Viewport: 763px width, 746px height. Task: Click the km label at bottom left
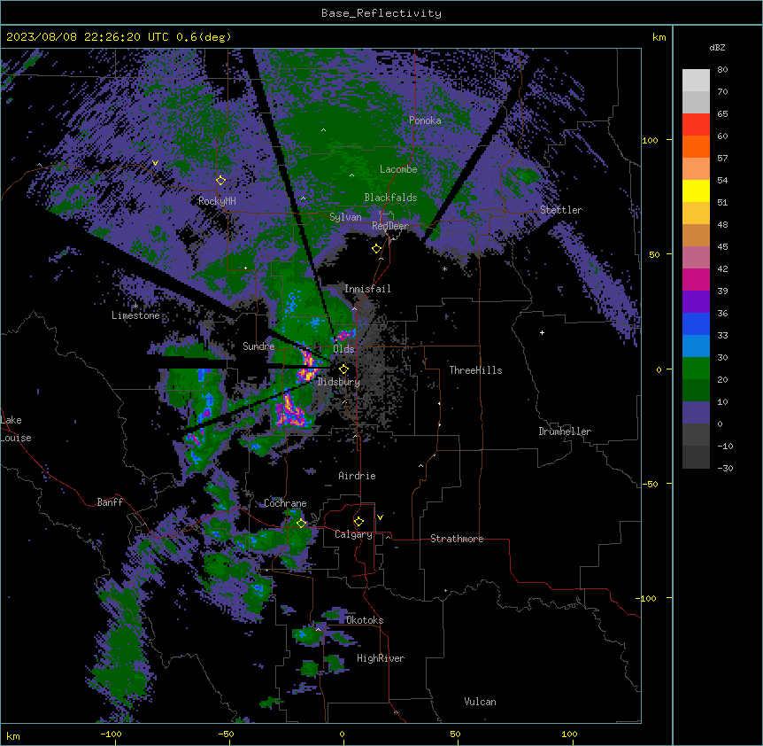point(13,735)
